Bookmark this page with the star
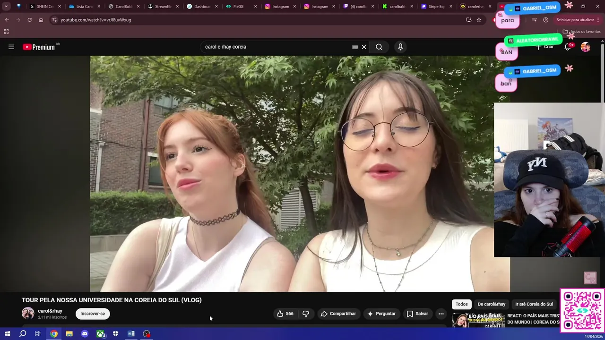Viewport: 605px width, 340px height. tap(479, 20)
